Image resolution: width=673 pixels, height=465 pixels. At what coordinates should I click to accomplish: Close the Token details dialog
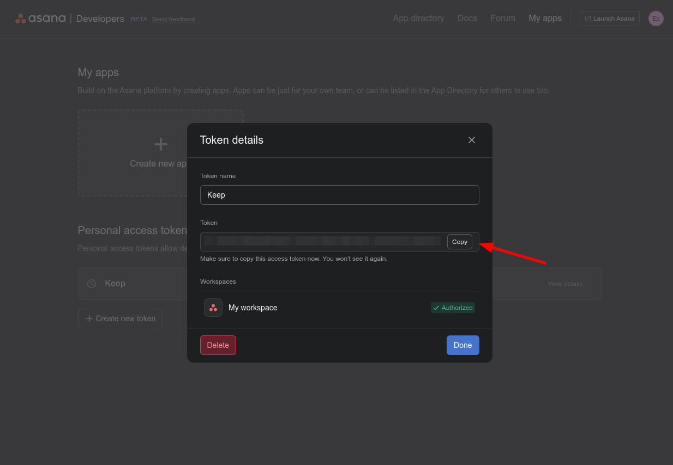472,140
